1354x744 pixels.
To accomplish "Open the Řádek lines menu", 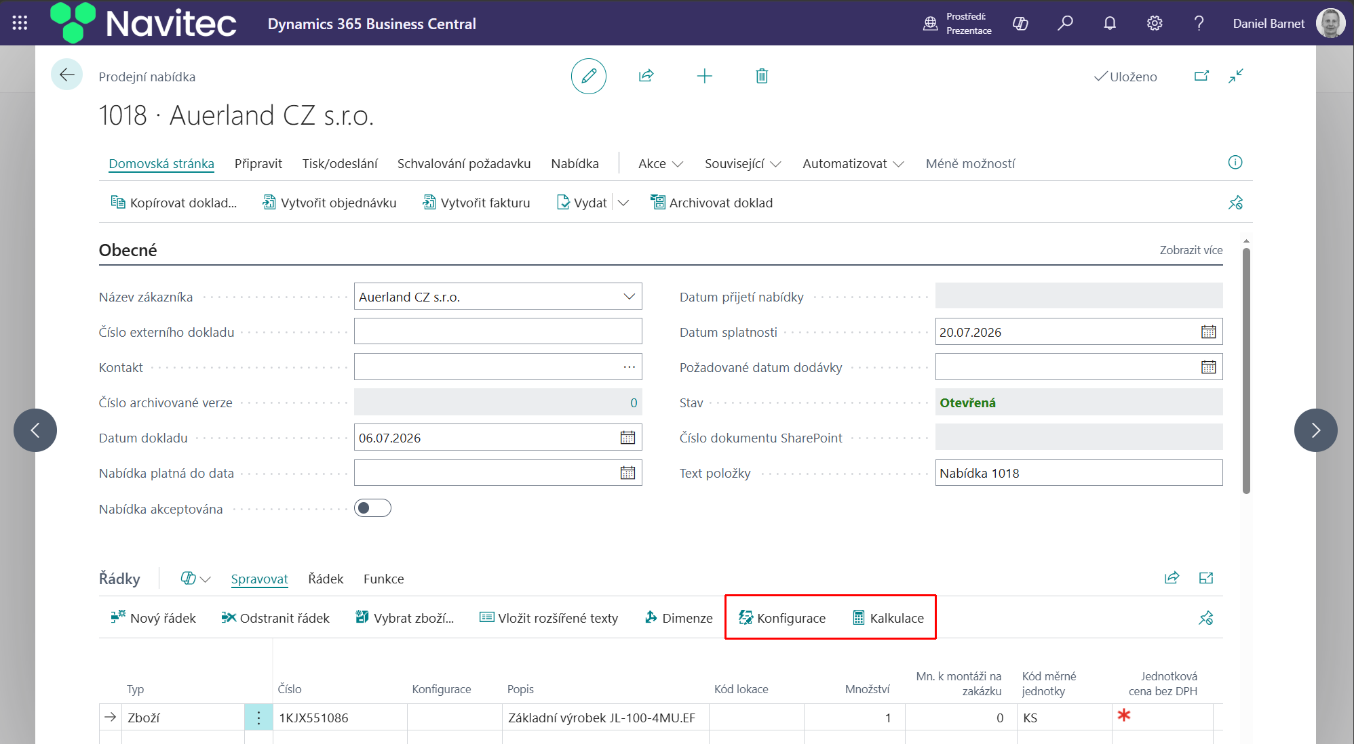I will [x=326, y=579].
